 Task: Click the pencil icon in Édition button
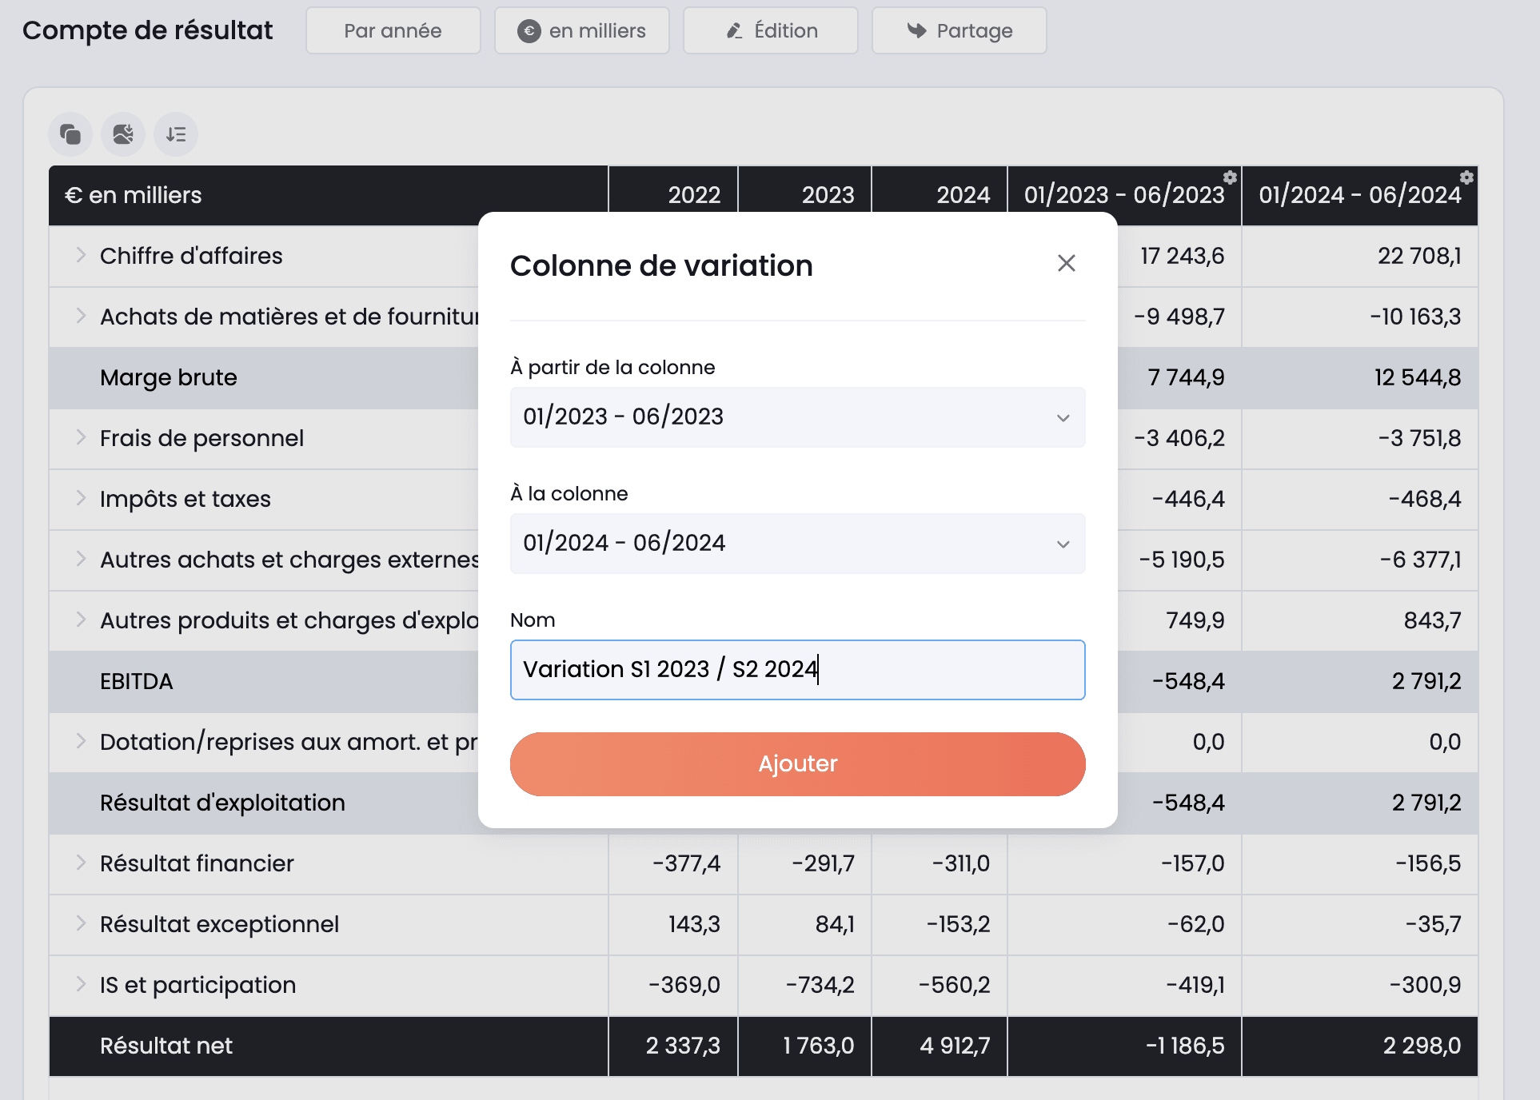(x=734, y=31)
